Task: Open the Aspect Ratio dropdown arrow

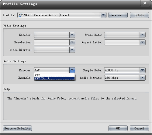Action: (x=143, y=42)
